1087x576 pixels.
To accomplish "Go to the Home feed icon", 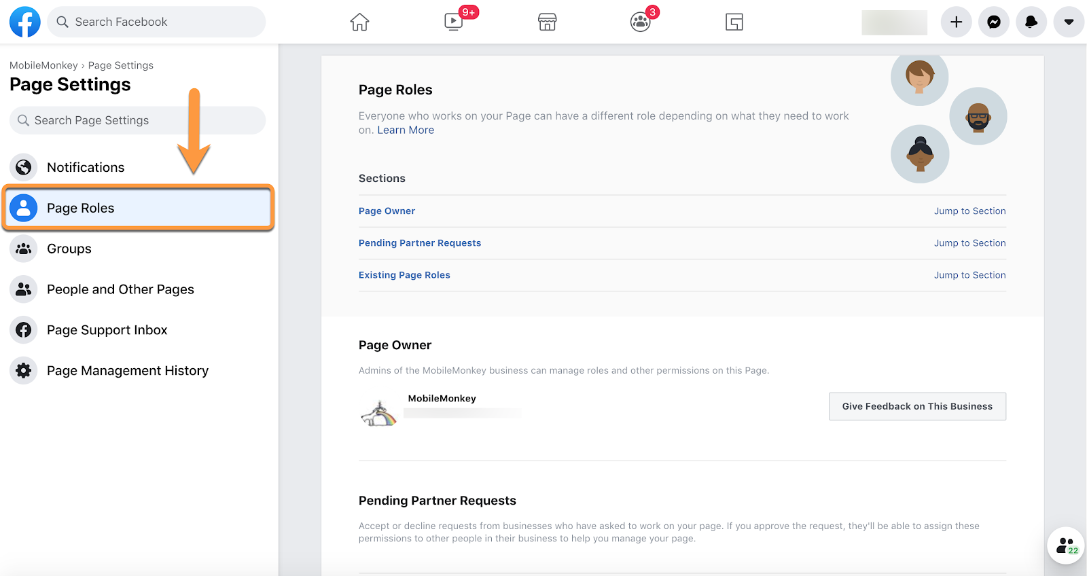I will coord(359,22).
